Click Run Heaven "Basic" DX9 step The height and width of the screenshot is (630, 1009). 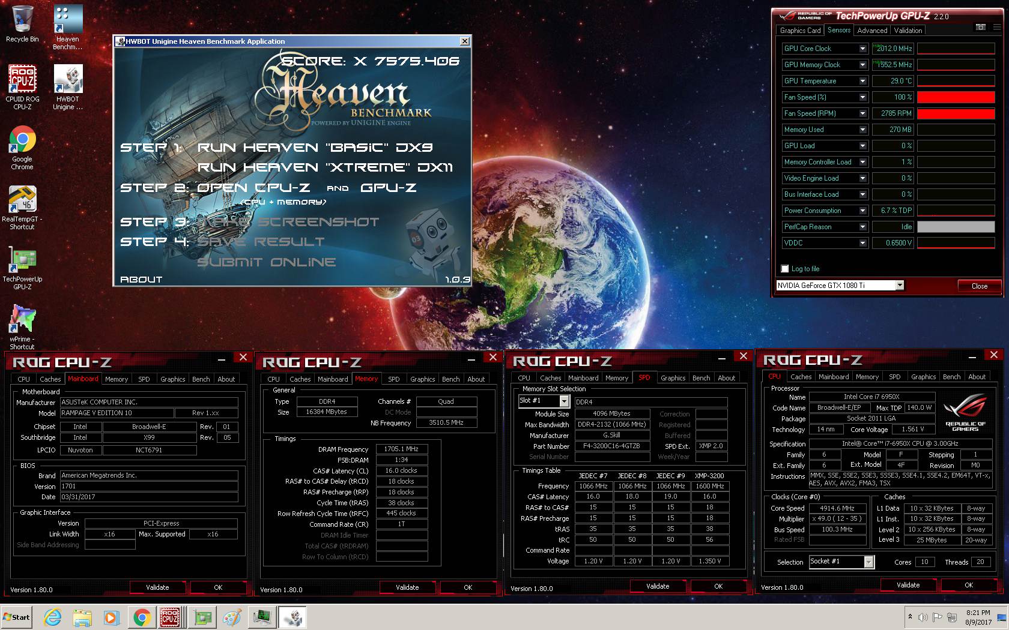click(x=315, y=148)
